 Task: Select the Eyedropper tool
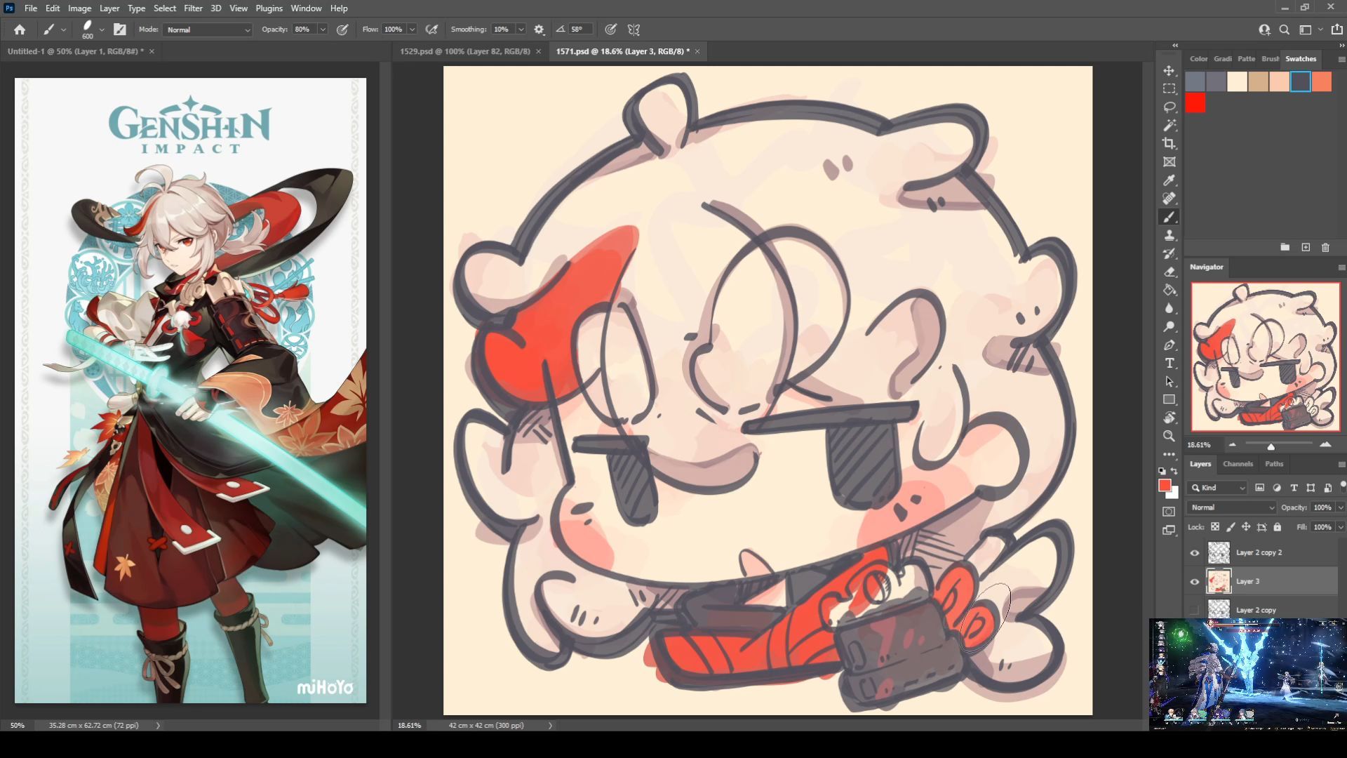(1169, 180)
